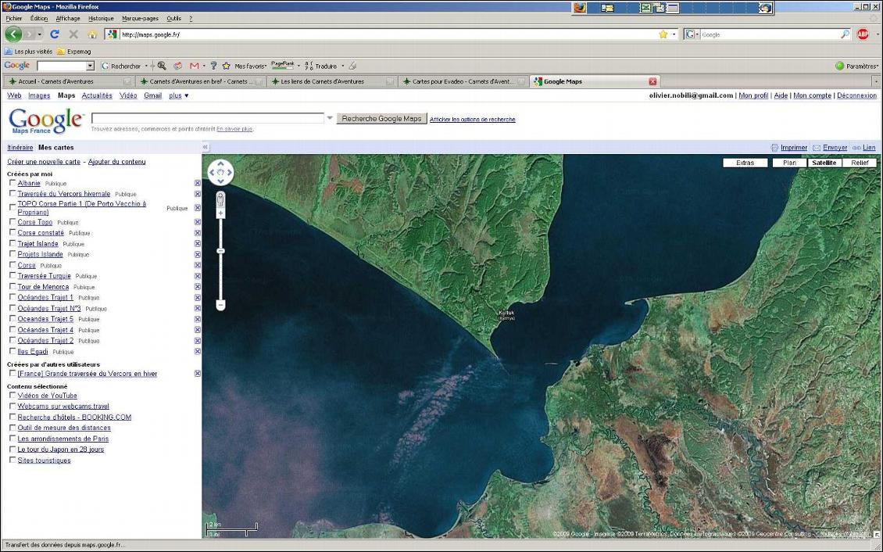
Task: Check the Vidéos de YouTube checkbox
Action: [x=13, y=396]
